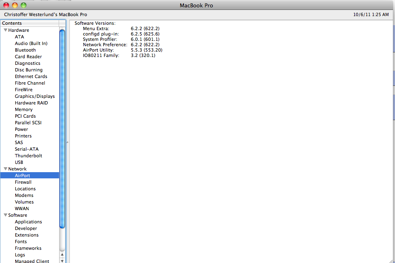Screen dimensions: 395x263
Task: Collapse the Network section triangle
Action: 5,169
